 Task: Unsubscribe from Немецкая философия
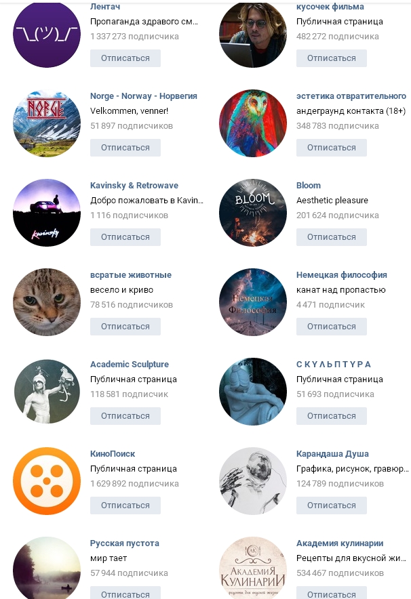pos(332,326)
